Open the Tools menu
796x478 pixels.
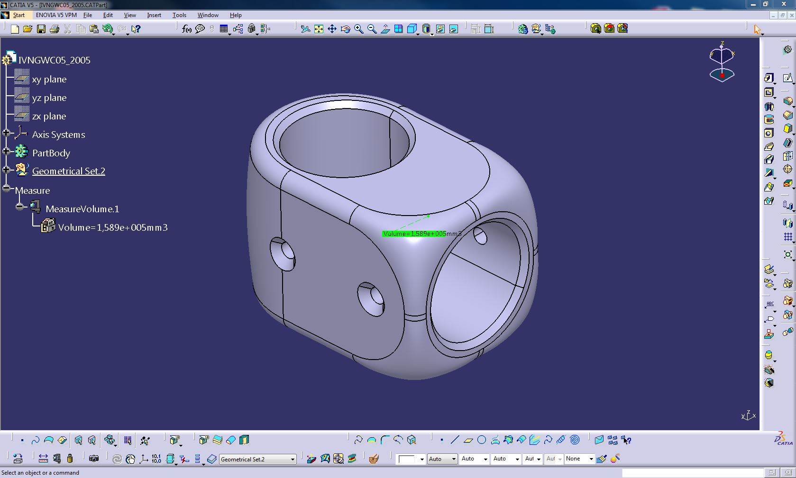pyautogui.click(x=179, y=15)
